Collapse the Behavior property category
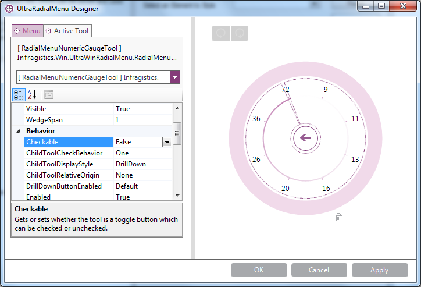421x287 pixels. coord(18,131)
